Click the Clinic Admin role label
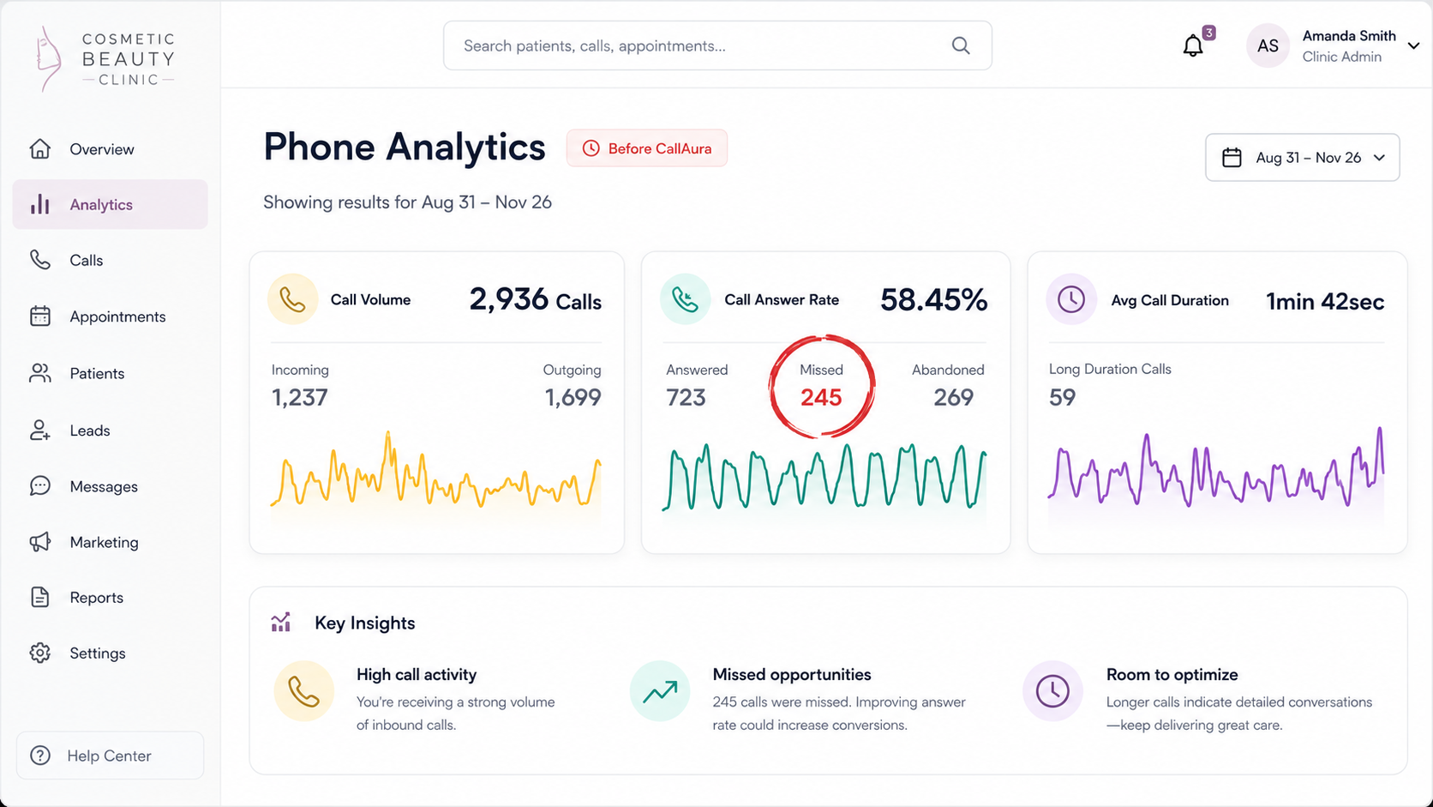 coord(1342,57)
